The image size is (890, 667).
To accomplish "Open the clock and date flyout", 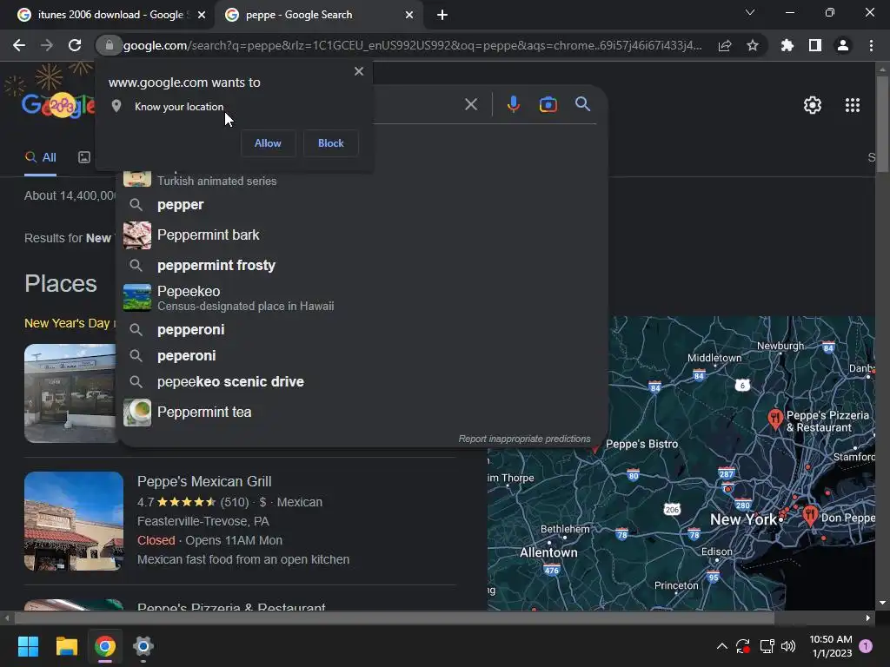I will [x=831, y=646].
